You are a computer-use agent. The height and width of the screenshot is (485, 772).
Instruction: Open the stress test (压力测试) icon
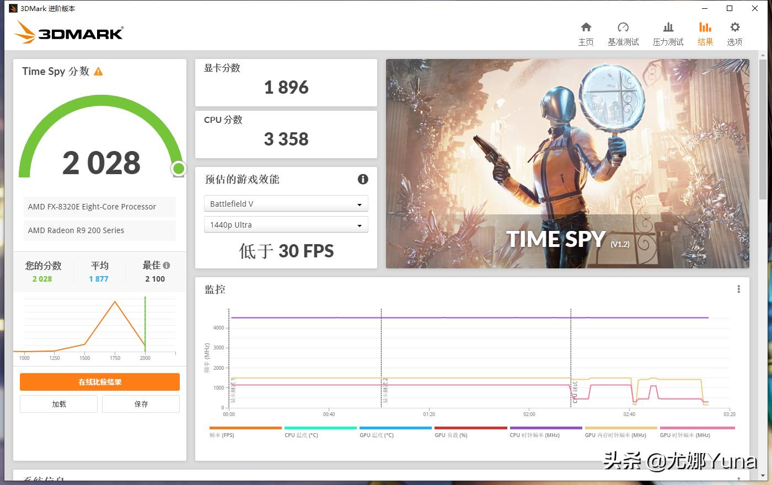668,32
